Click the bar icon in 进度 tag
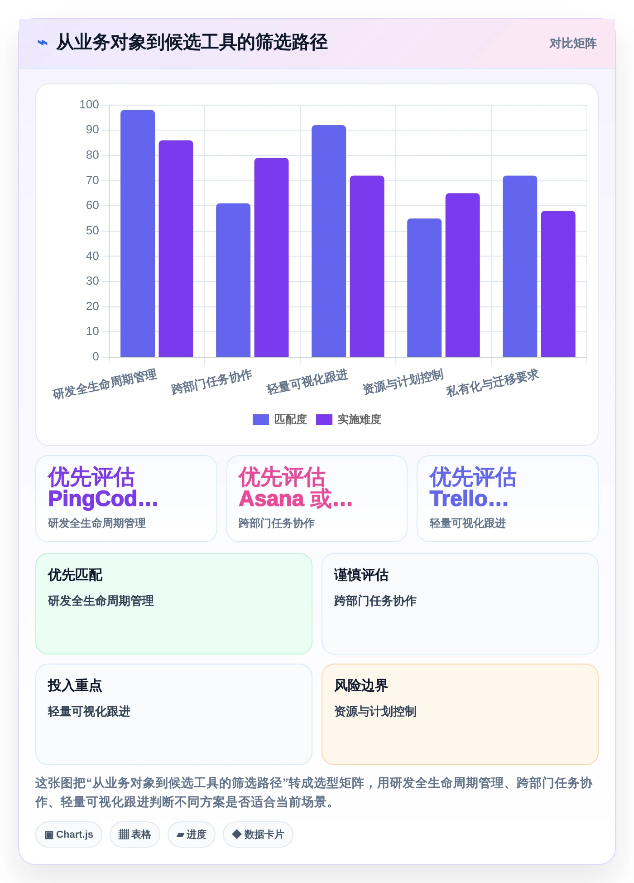Screen dimensions: 634x883 180,835
